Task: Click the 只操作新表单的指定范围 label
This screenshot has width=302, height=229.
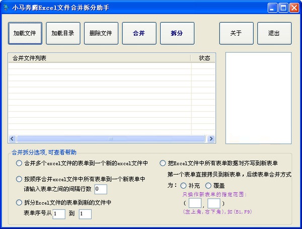Action: coord(214,194)
